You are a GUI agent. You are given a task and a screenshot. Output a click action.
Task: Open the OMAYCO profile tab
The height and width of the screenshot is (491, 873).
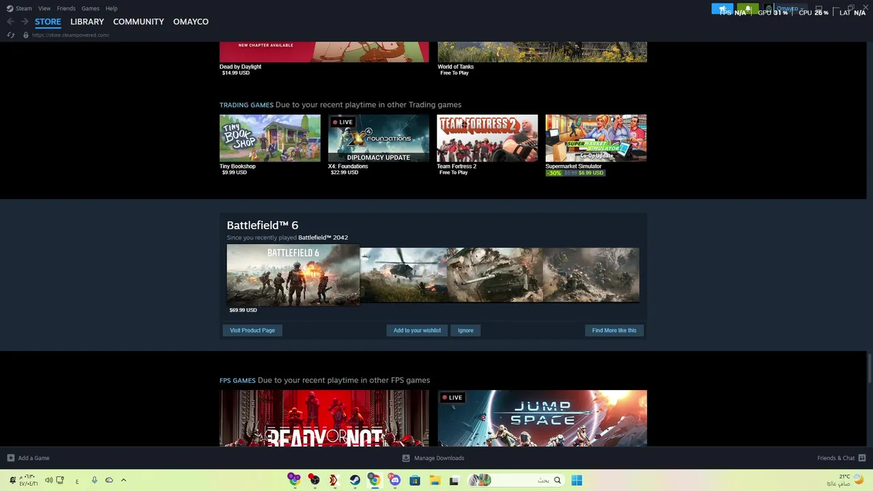coord(191,22)
